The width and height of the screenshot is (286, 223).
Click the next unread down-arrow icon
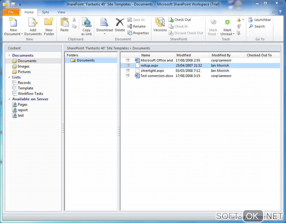[239, 33]
